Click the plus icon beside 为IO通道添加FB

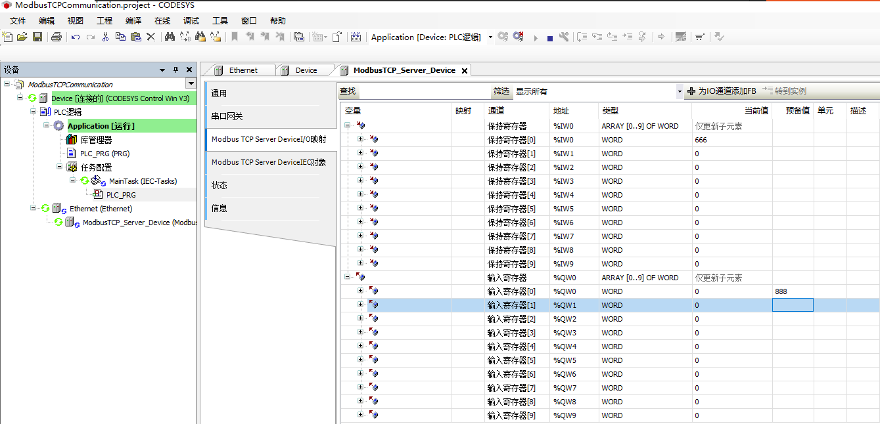(x=691, y=91)
